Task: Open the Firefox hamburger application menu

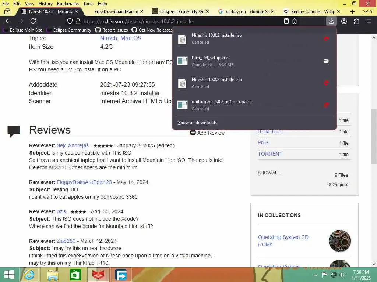Action: pos(369,21)
